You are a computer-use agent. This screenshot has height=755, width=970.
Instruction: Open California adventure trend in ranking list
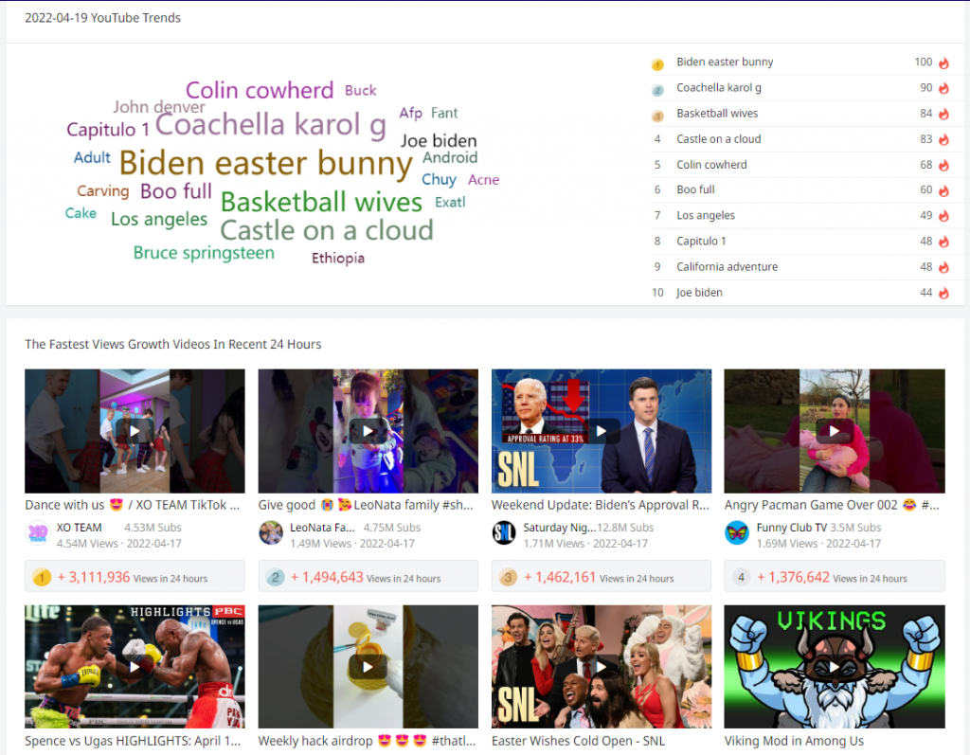[x=727, y=267]
